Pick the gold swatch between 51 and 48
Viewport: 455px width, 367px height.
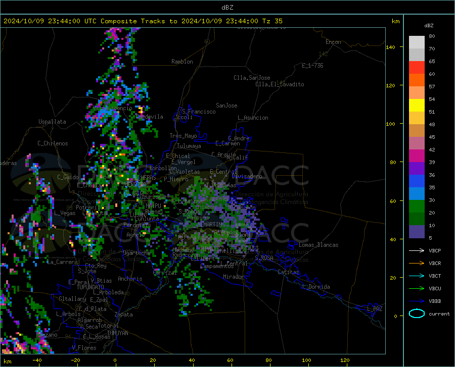click(417, 118)
